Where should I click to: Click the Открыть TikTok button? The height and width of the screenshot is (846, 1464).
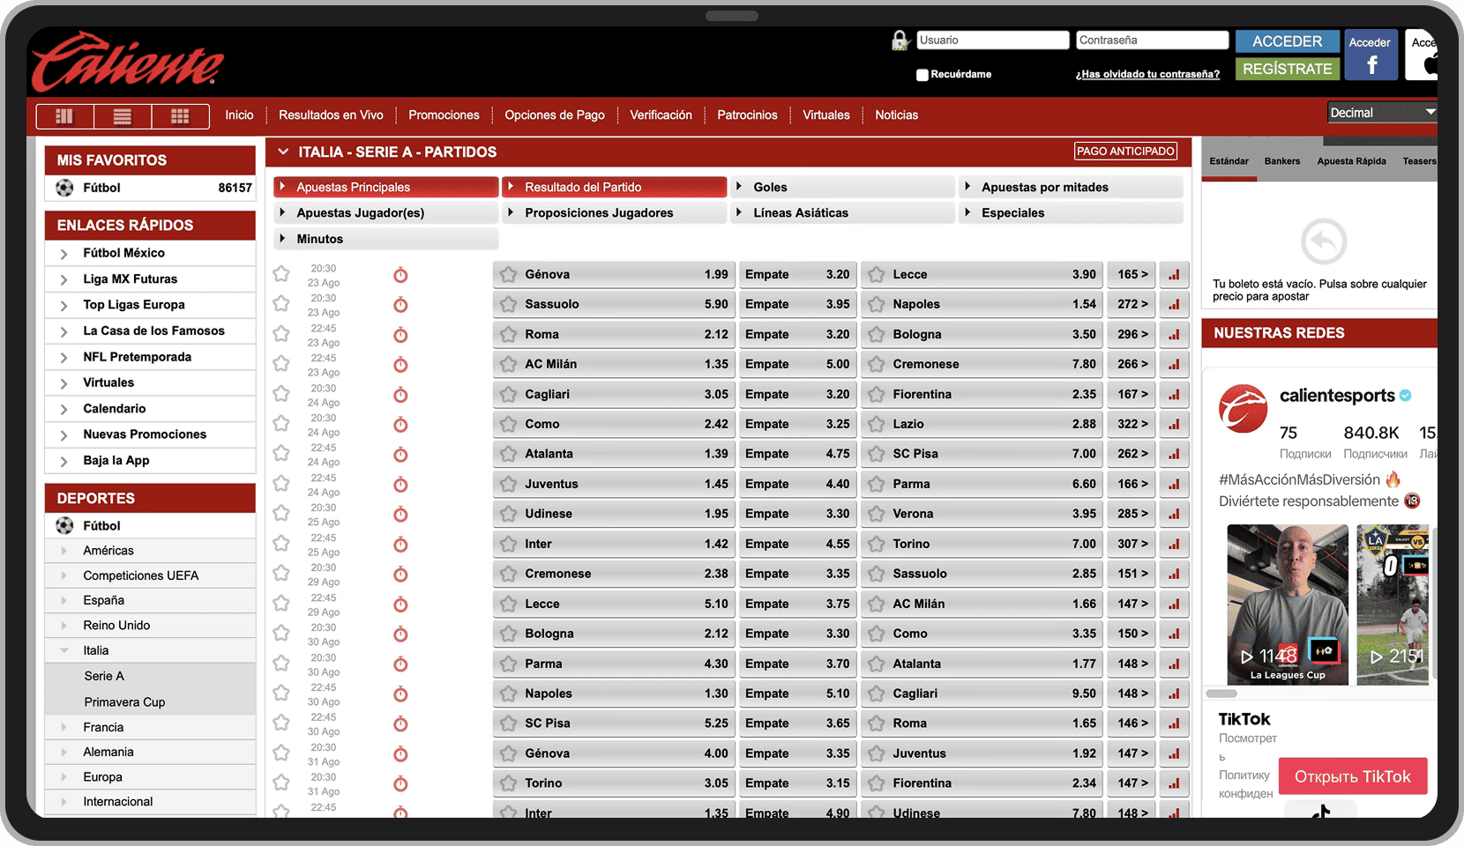[x=1353, y=776]
